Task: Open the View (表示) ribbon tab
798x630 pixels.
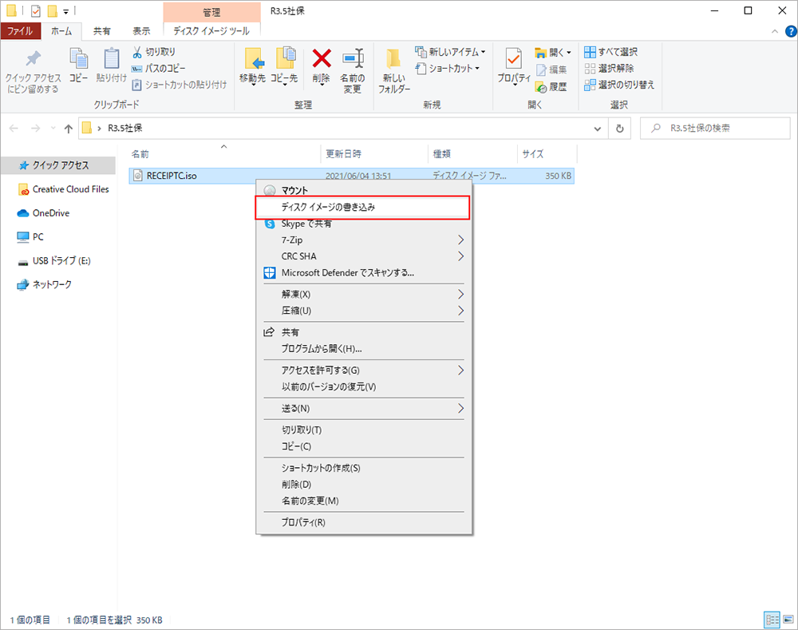Action: point(141,31)
